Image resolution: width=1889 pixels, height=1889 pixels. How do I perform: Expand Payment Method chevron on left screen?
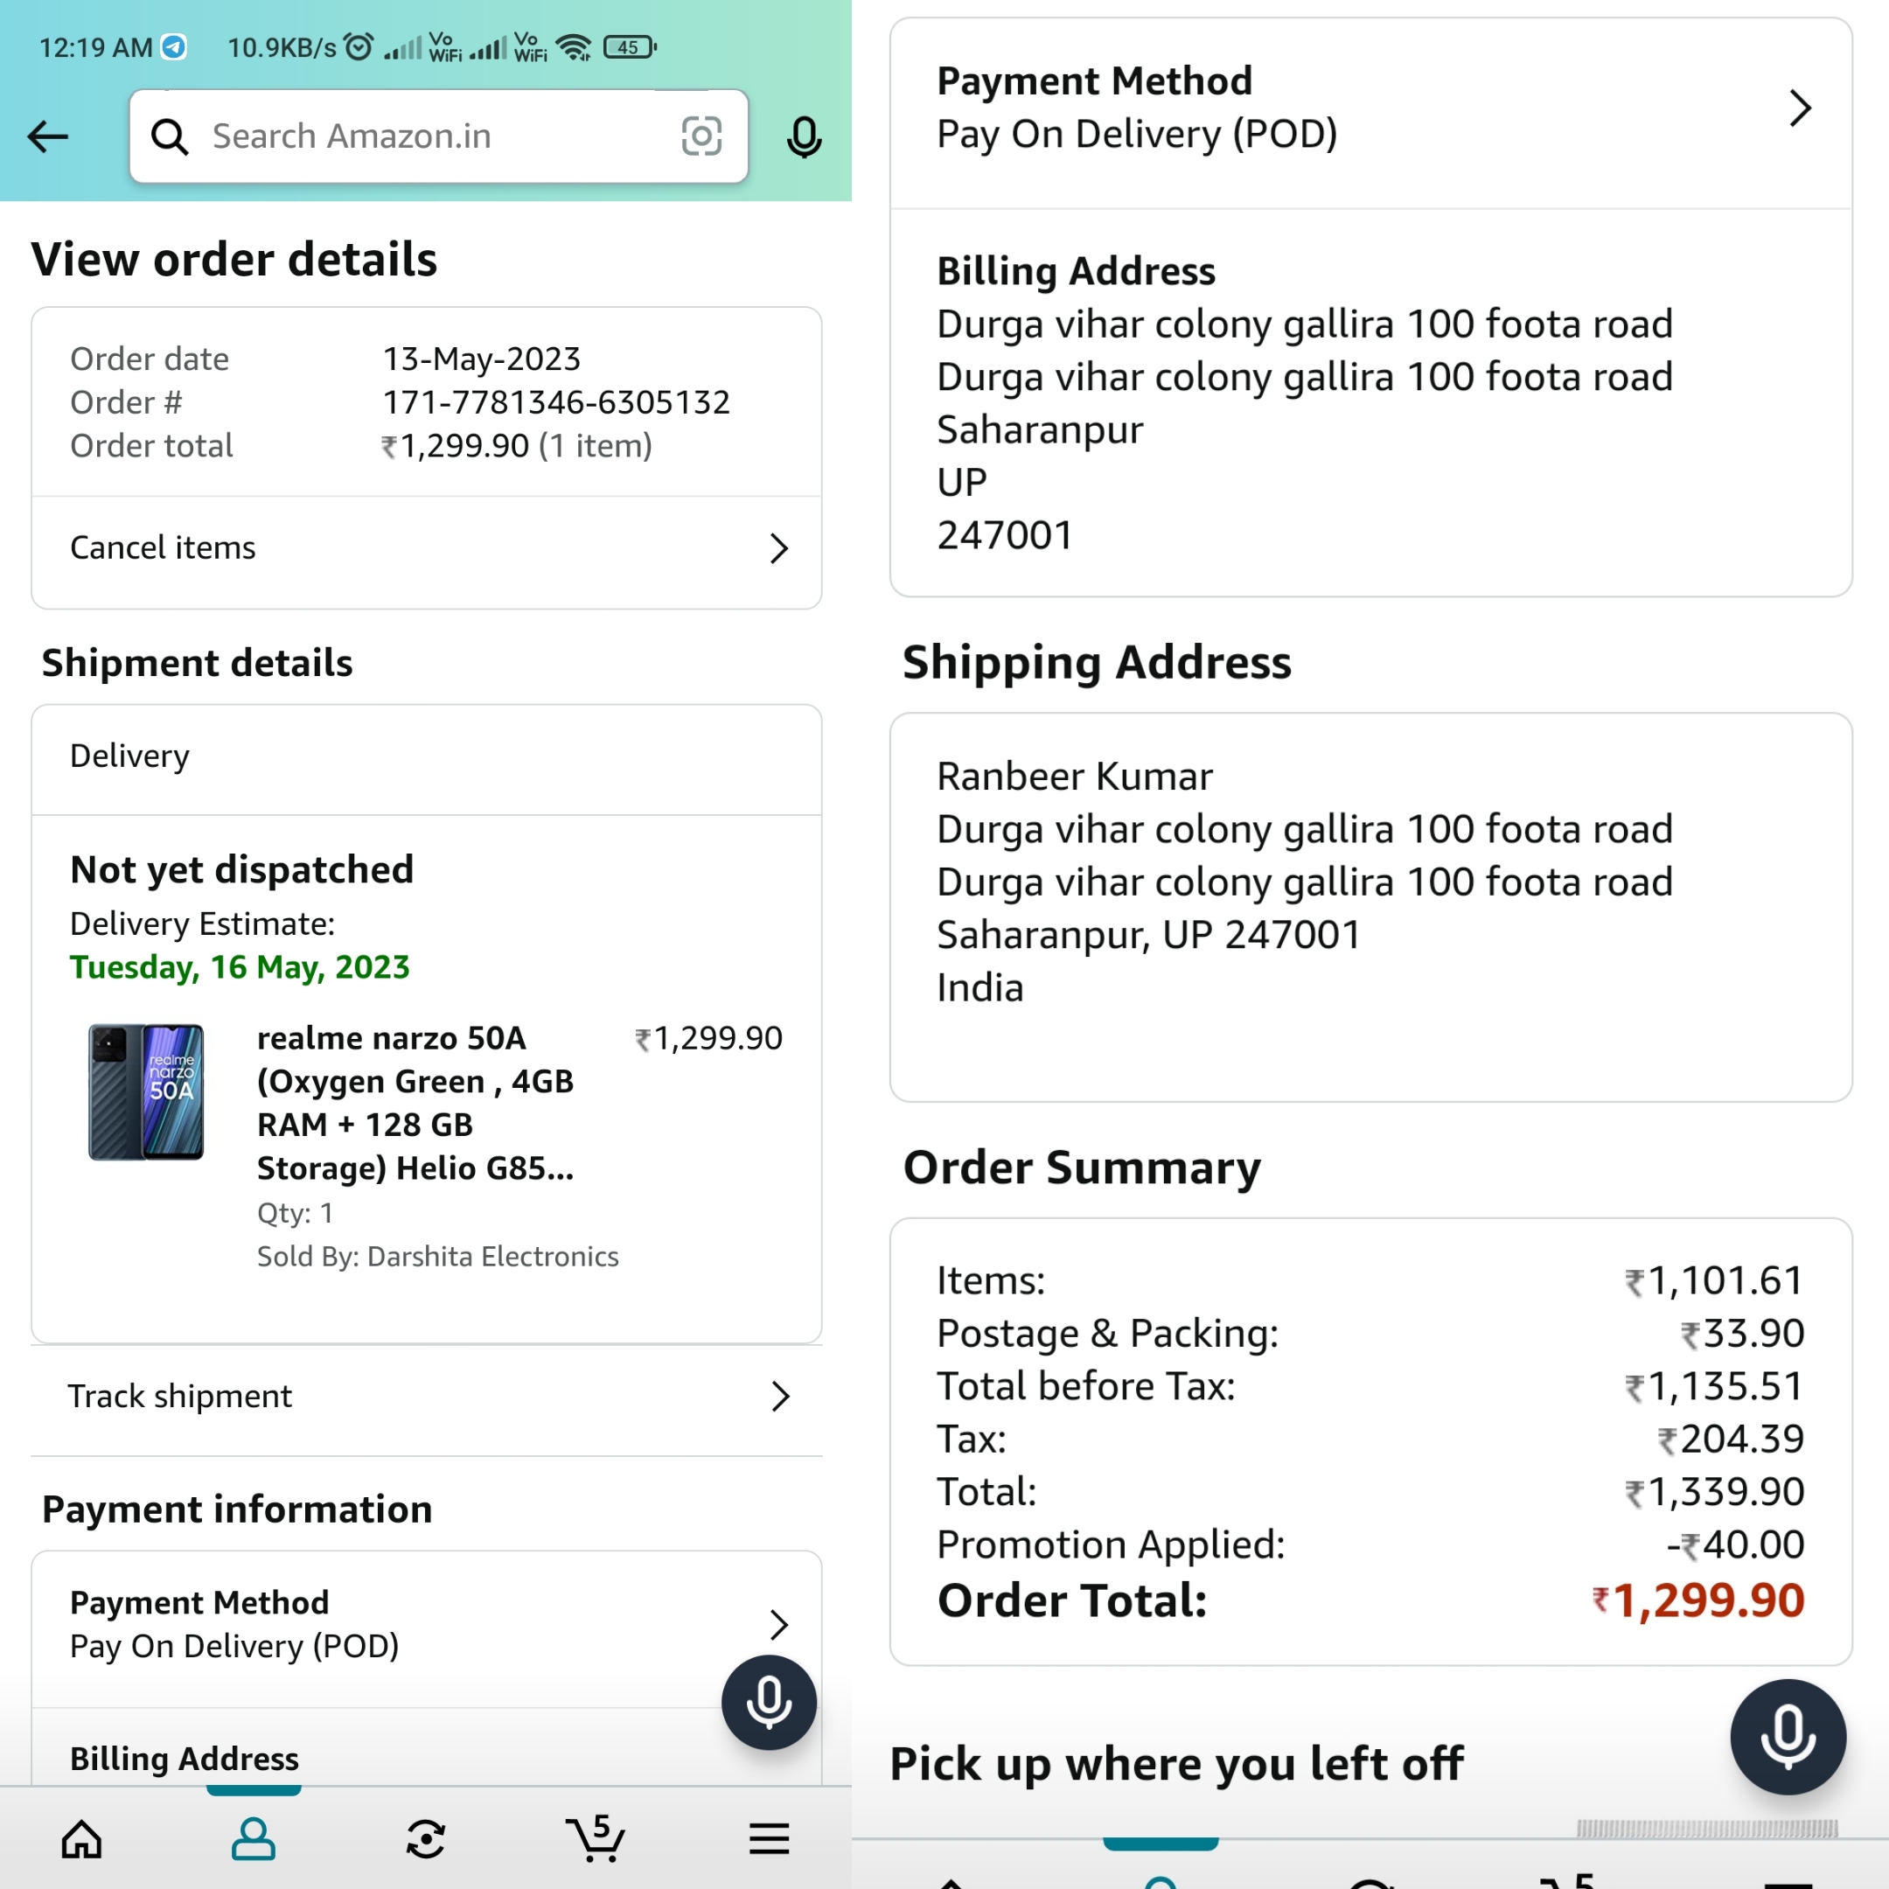pyautogui.click(x=778, y=1624)
